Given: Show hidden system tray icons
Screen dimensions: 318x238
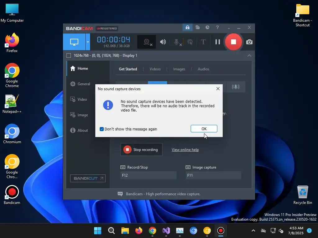Looking at the screenshot, I should pos(253,231).
